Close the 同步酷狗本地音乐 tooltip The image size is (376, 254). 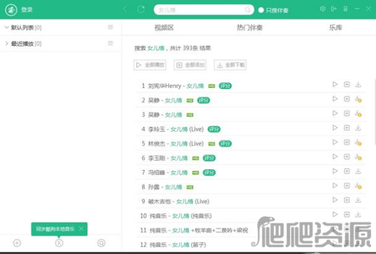[81, 229]
